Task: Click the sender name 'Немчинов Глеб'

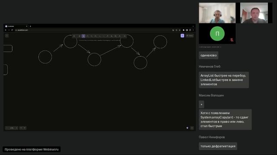Action: coord(209,66)
